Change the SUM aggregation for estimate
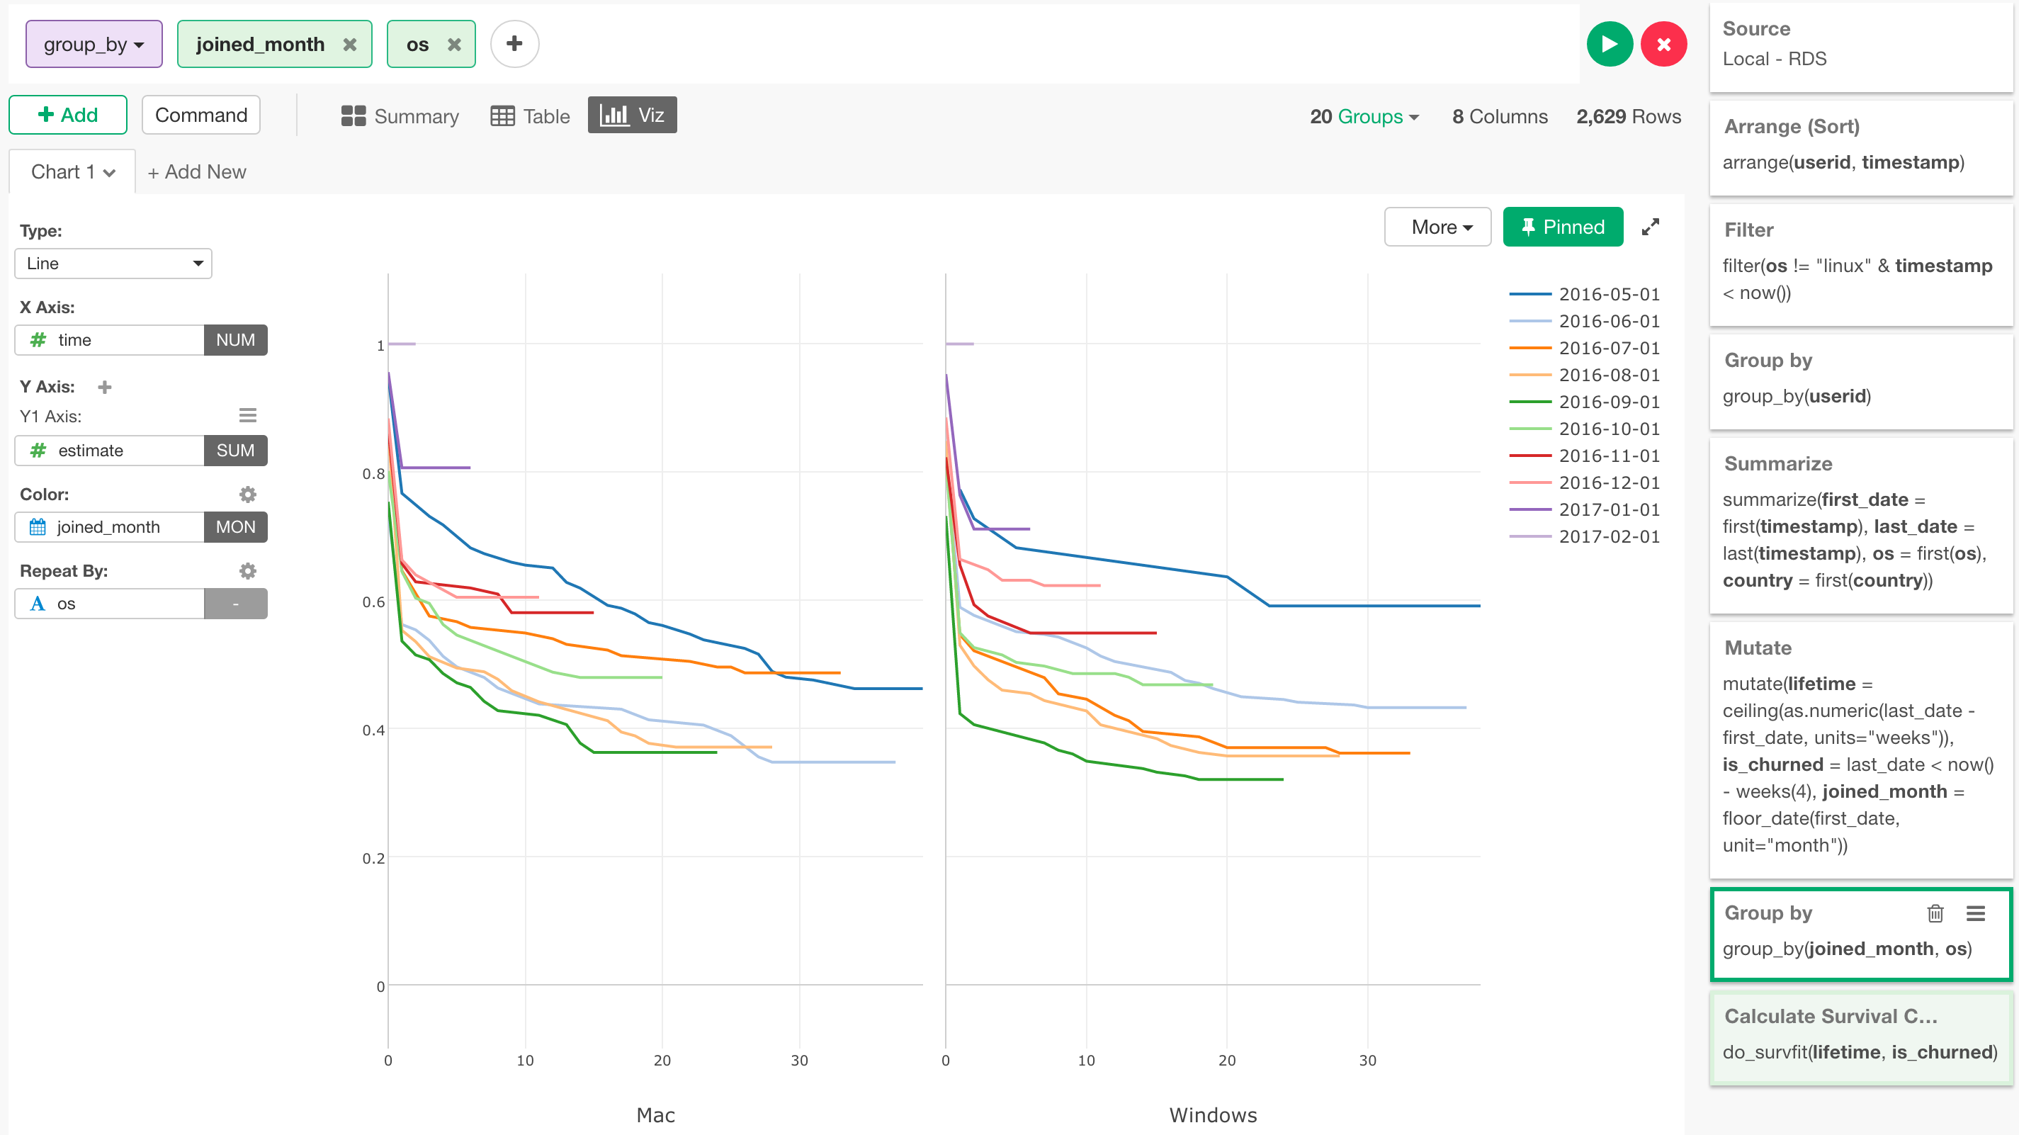 [235, 451]
